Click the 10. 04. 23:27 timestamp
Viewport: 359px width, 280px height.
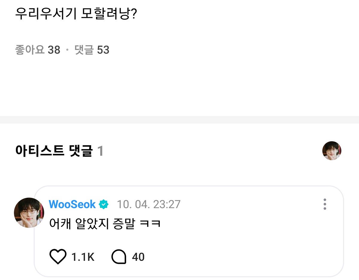tap(149, 205)
